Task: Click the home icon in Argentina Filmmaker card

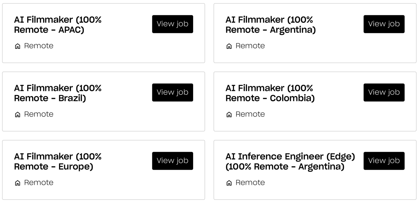Action: pos(229,46)
